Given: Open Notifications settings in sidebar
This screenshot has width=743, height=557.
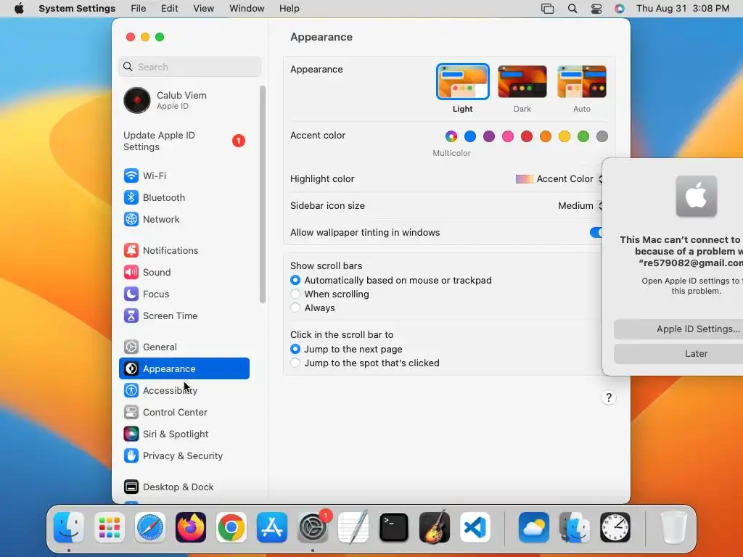Looking at the screenshot, I should coord(184,250).
